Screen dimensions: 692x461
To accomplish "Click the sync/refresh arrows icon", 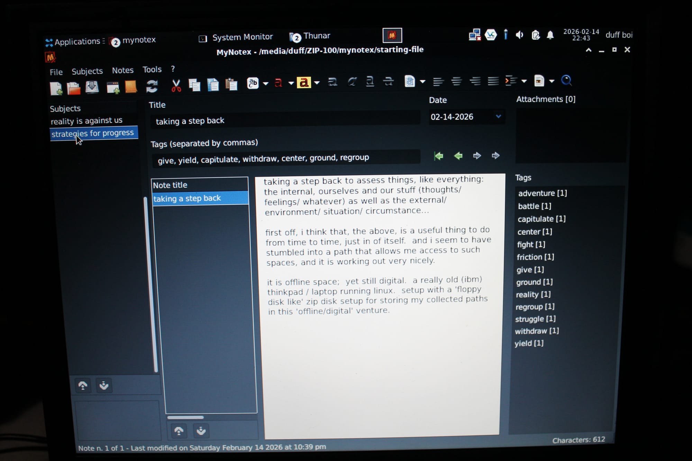I will click(x=152, y=86).
